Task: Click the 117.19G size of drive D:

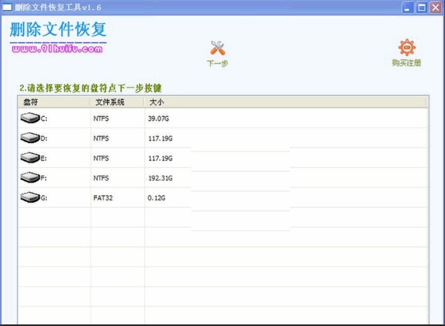Action: [160, 139]
